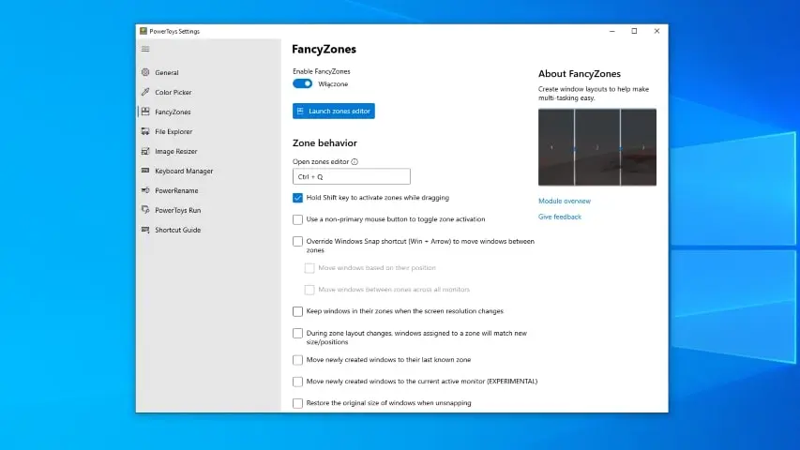Click the File Explorer icon

(145, 131)
